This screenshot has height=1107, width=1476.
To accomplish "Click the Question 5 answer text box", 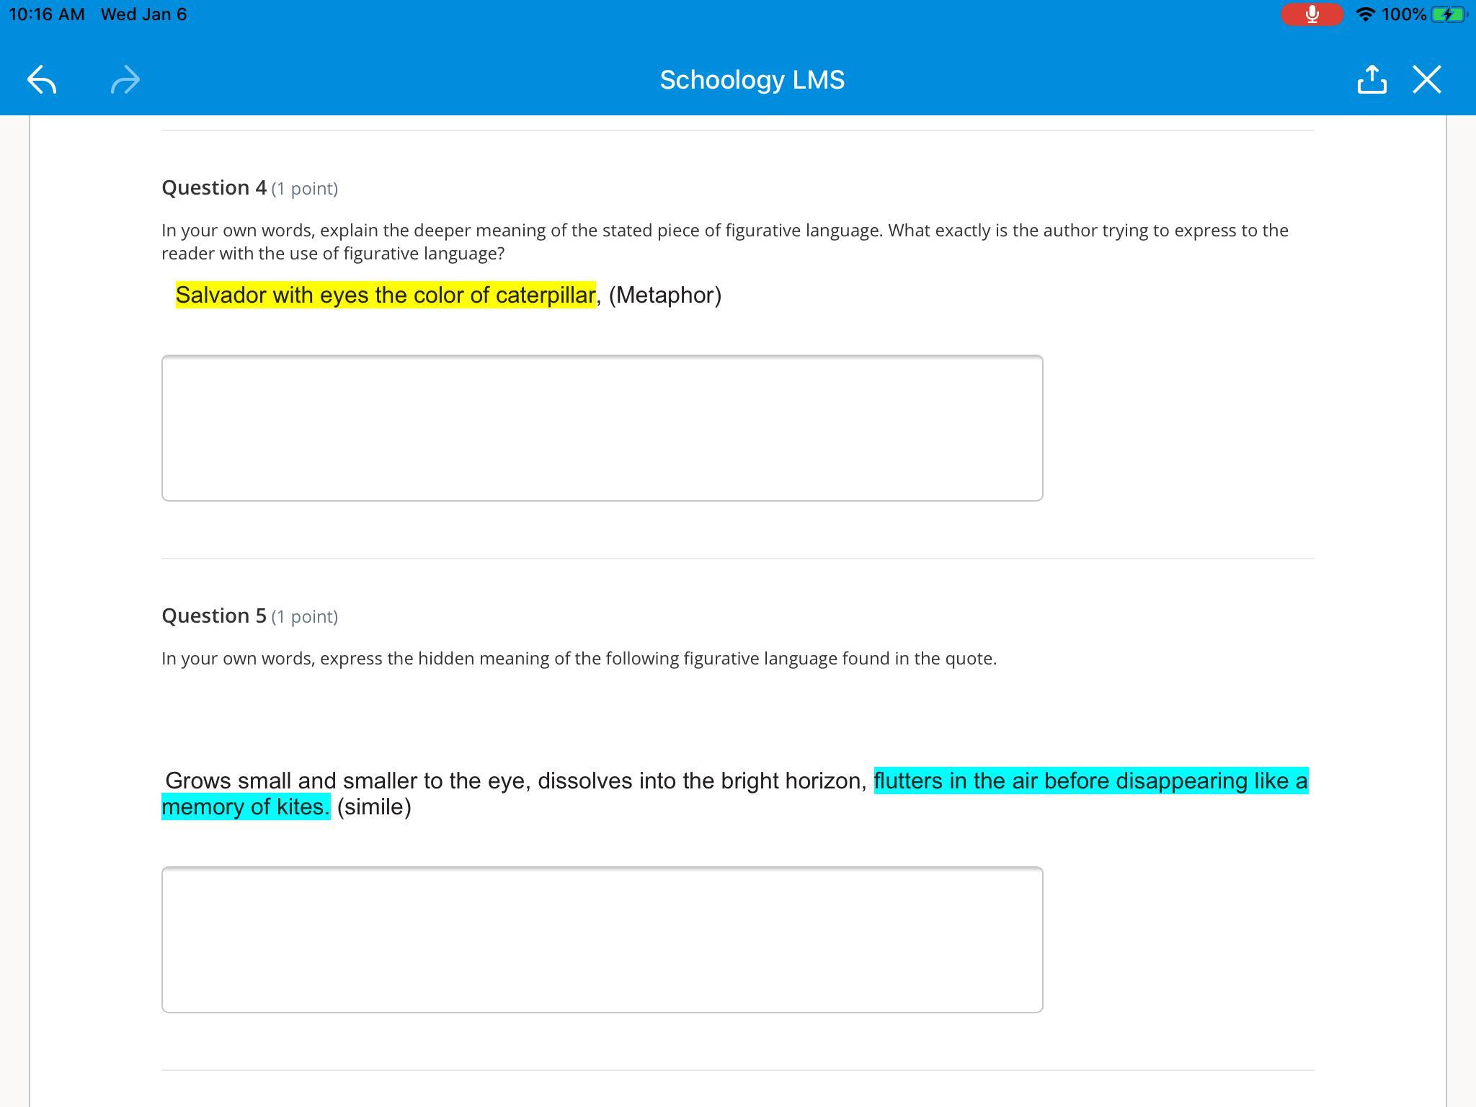I will (602, 939).
